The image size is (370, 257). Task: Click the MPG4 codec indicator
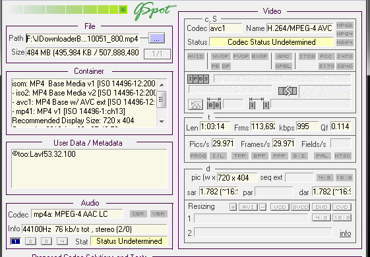point(344,34)
